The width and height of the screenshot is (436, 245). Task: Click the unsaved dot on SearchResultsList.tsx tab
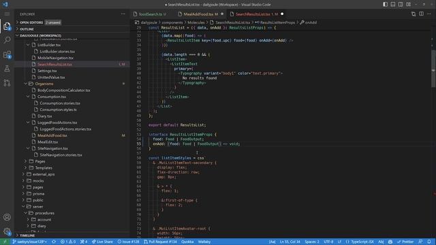(282, 14)
